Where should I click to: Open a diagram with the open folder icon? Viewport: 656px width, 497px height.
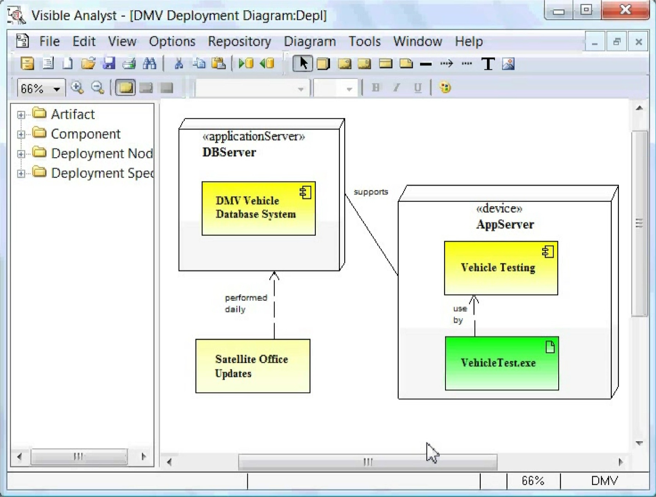88,64
